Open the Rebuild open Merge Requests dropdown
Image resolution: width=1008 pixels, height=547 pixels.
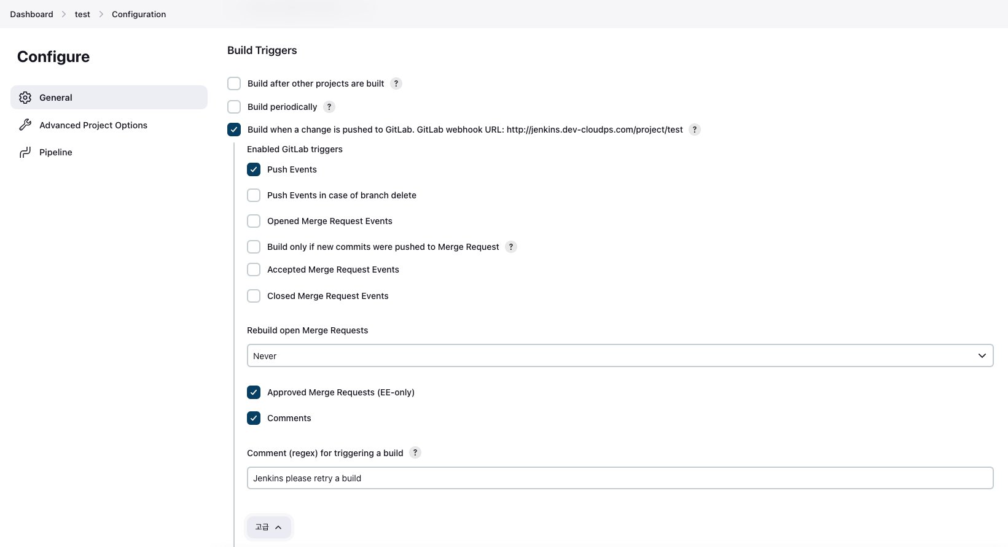coord(620,356)
